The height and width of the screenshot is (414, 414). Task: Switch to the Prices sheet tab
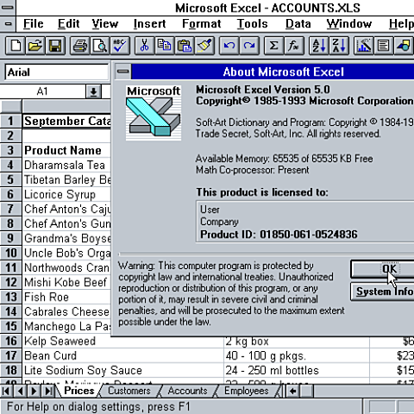coord(79,391)
